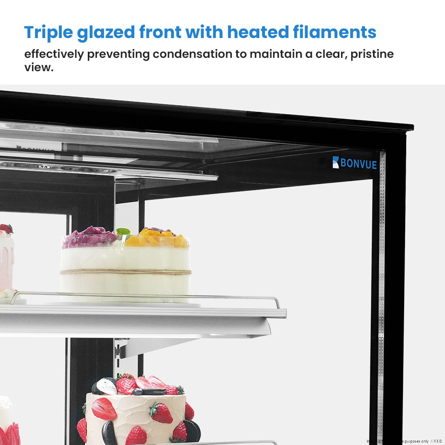Viewport: 445px width, 445px height.
Task: Click the white cake with the twine band
Action: [125, 264]
